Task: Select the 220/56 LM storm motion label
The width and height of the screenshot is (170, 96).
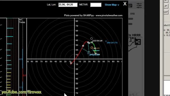Action: tap(97, 41)
